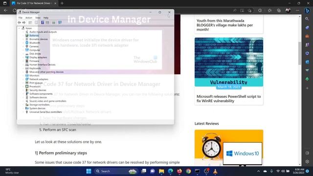
Task: Click the Windows 10 clock review thumbnail
Action: 229,148
